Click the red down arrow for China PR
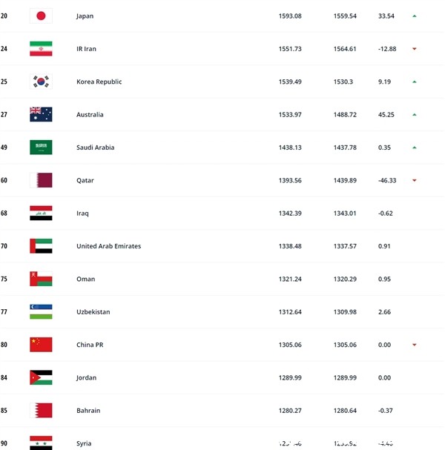Screen dimensions: 445x450 (415, 345)
